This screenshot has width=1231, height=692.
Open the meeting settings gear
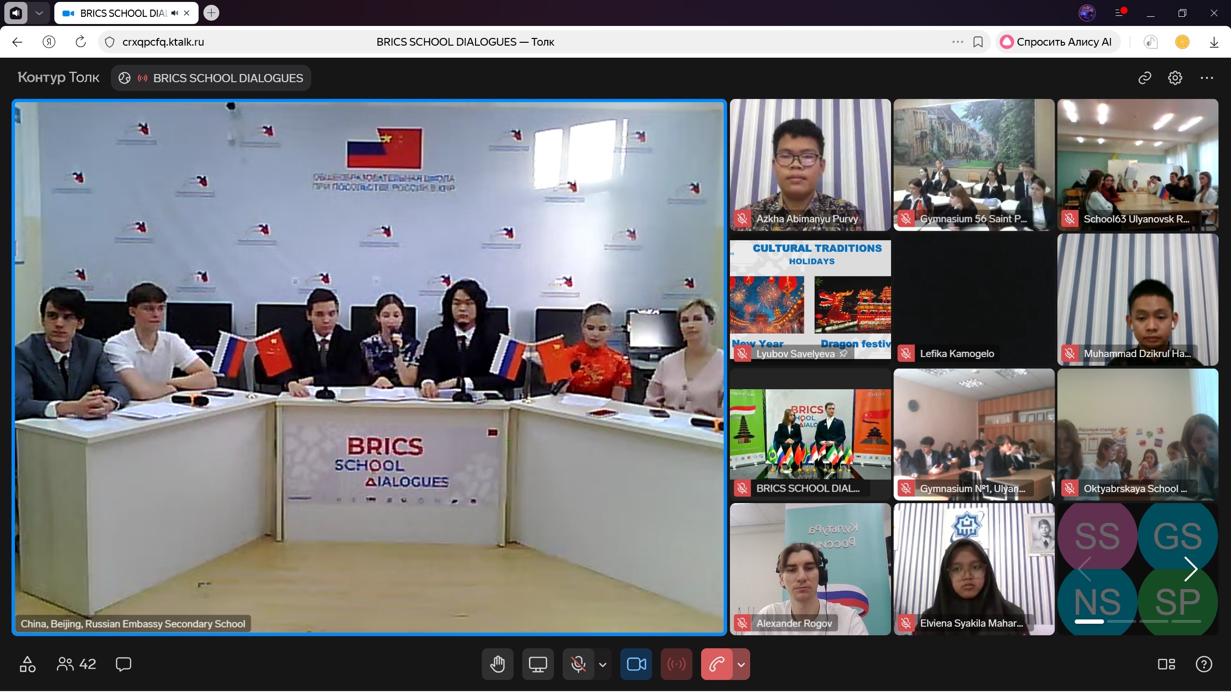click(x=1175, y=78)
